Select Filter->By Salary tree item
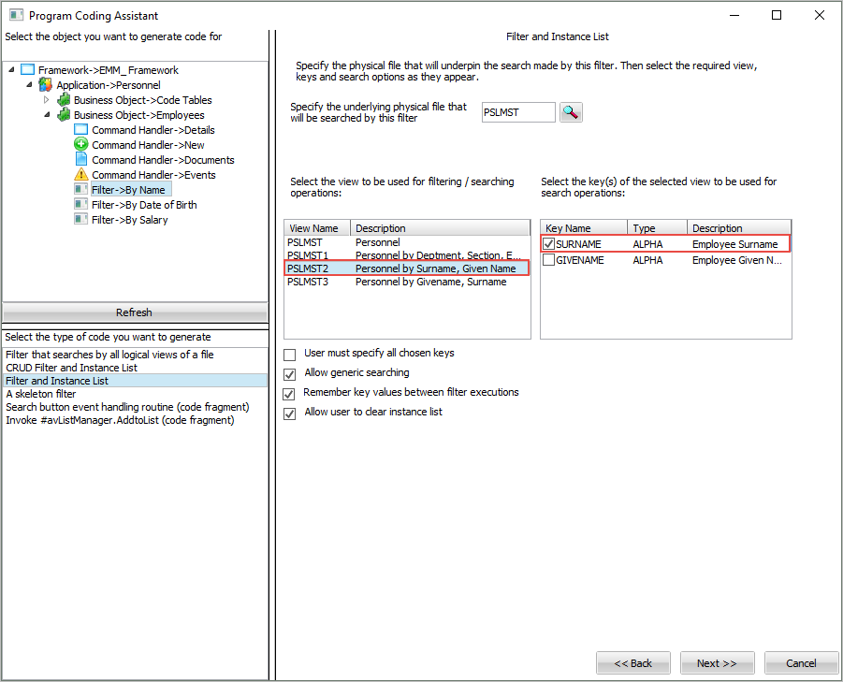This screenshot has height=682, width=843. 129,220
